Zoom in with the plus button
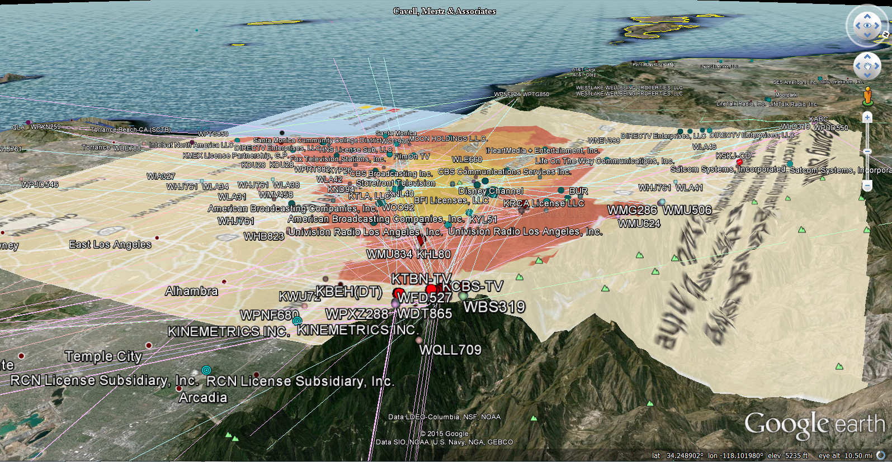The width and height of the screenshot is (892, 462). click(x=867, y=117)
